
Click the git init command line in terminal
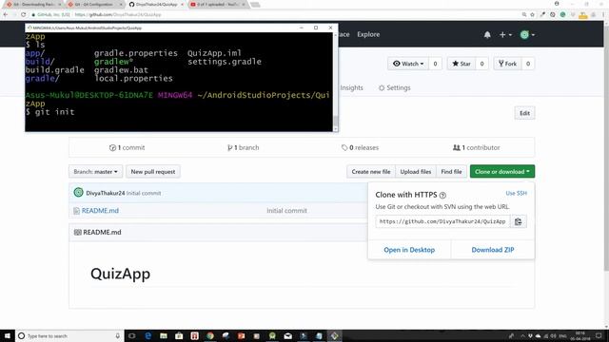[x=49, y=112]
